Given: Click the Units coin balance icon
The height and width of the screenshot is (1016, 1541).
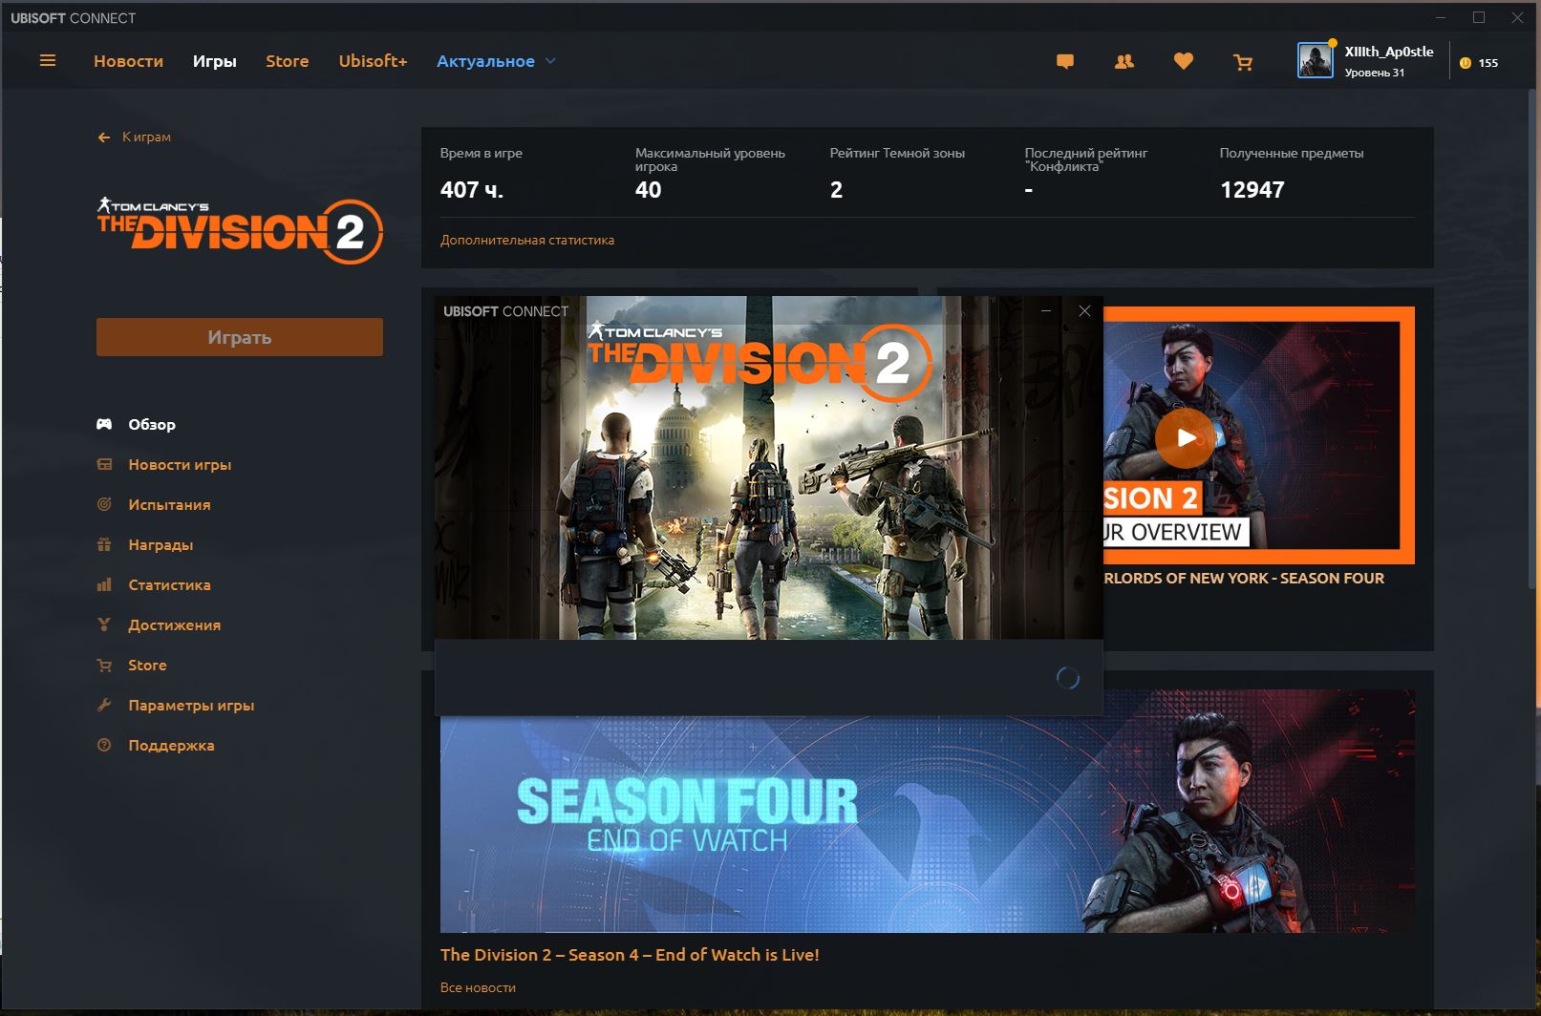Looking at the screenshot, I should (1466, 63).
